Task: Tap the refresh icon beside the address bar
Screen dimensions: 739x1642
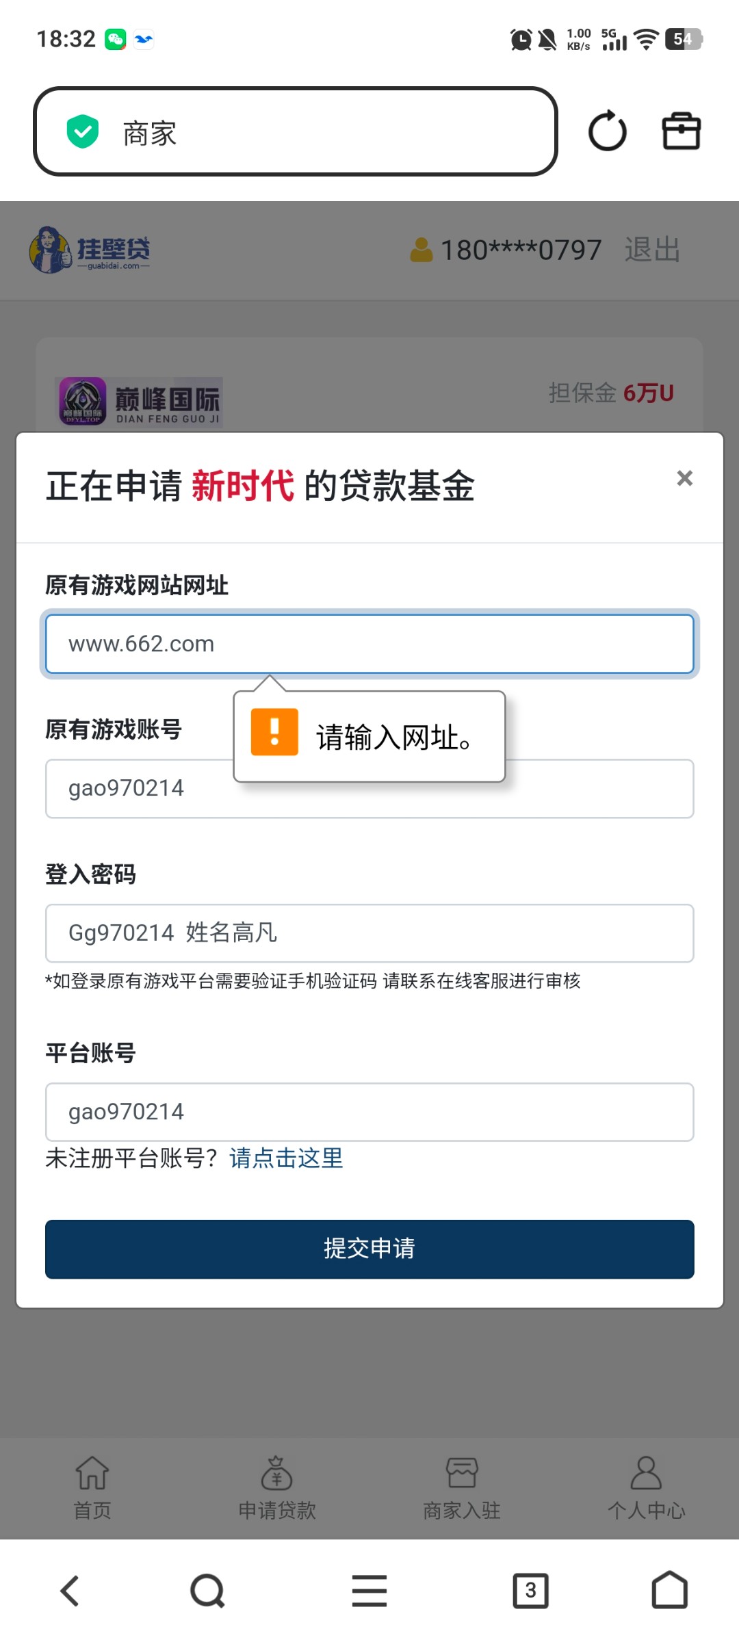Action: 608,131
